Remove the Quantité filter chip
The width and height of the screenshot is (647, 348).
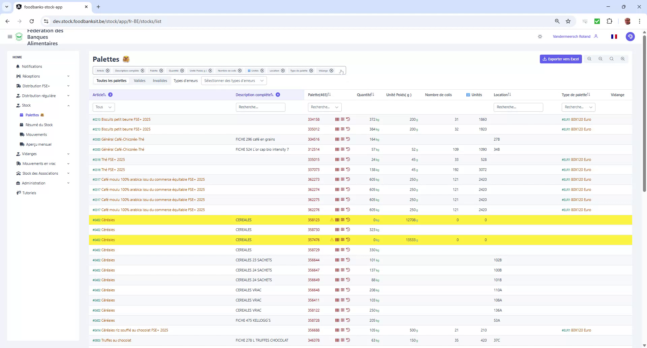[x=182, y=70]
